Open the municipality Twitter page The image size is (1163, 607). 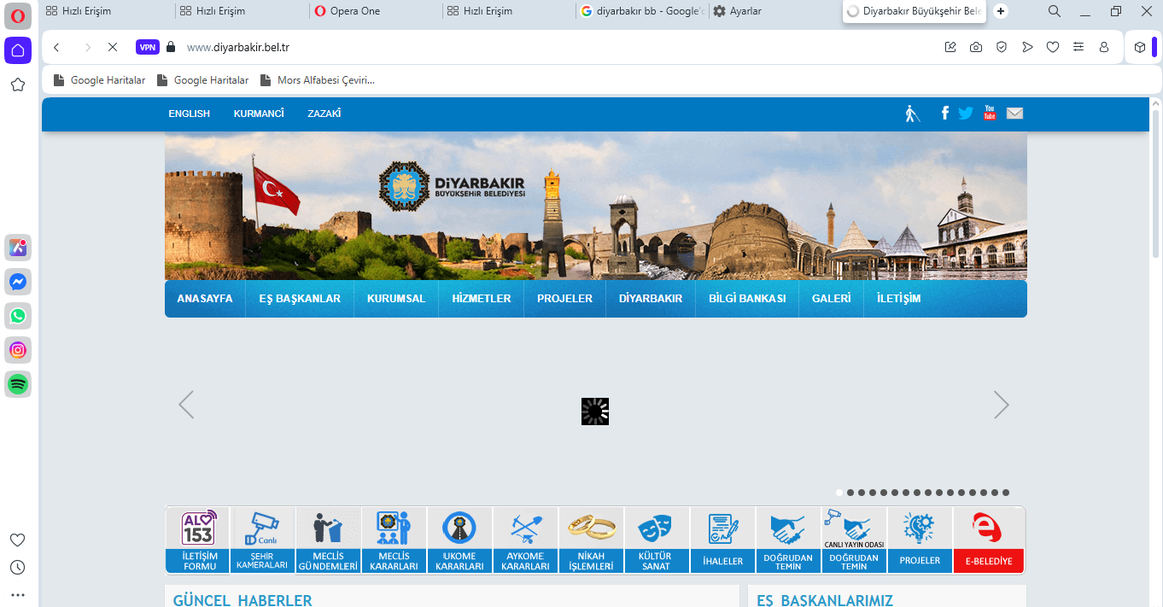[966, 113]
